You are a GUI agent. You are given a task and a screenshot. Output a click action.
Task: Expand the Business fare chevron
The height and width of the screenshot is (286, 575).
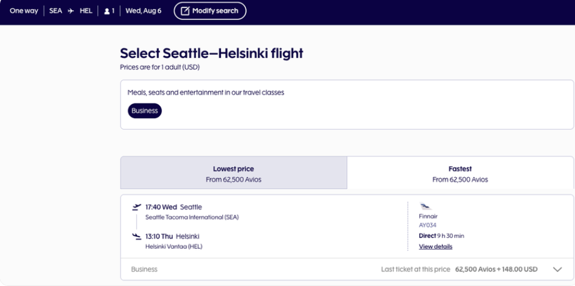[x=557, y=270]
